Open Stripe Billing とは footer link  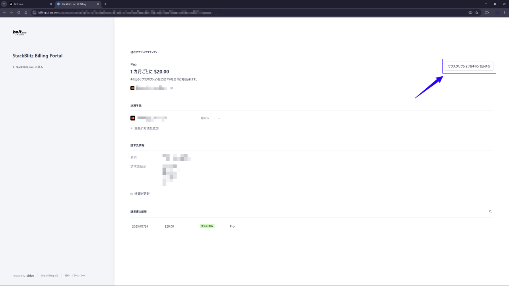[x=49, y=276]
